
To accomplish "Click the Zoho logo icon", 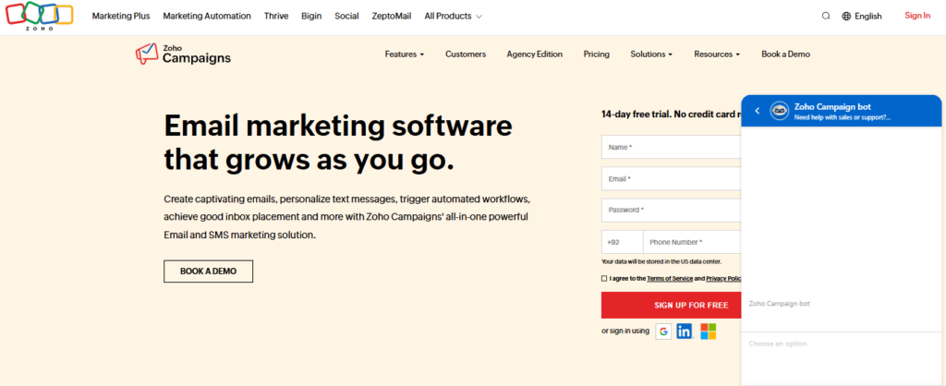I will click(39, 17).
